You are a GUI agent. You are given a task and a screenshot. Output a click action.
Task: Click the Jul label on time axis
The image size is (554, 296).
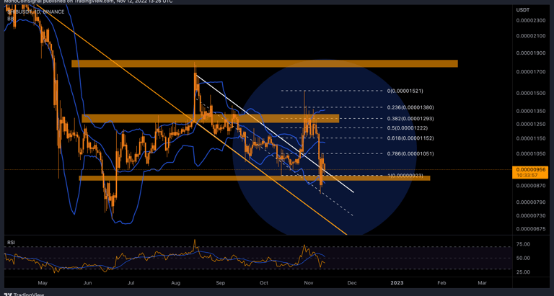click(x=131, y=283)
